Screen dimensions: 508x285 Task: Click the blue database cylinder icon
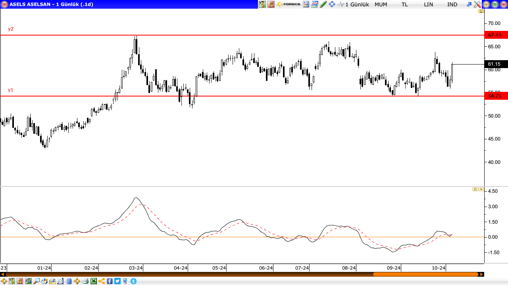click(69, 281)
